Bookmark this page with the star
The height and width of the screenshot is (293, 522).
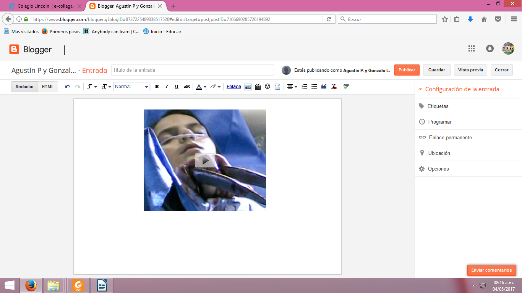point(445,19)
